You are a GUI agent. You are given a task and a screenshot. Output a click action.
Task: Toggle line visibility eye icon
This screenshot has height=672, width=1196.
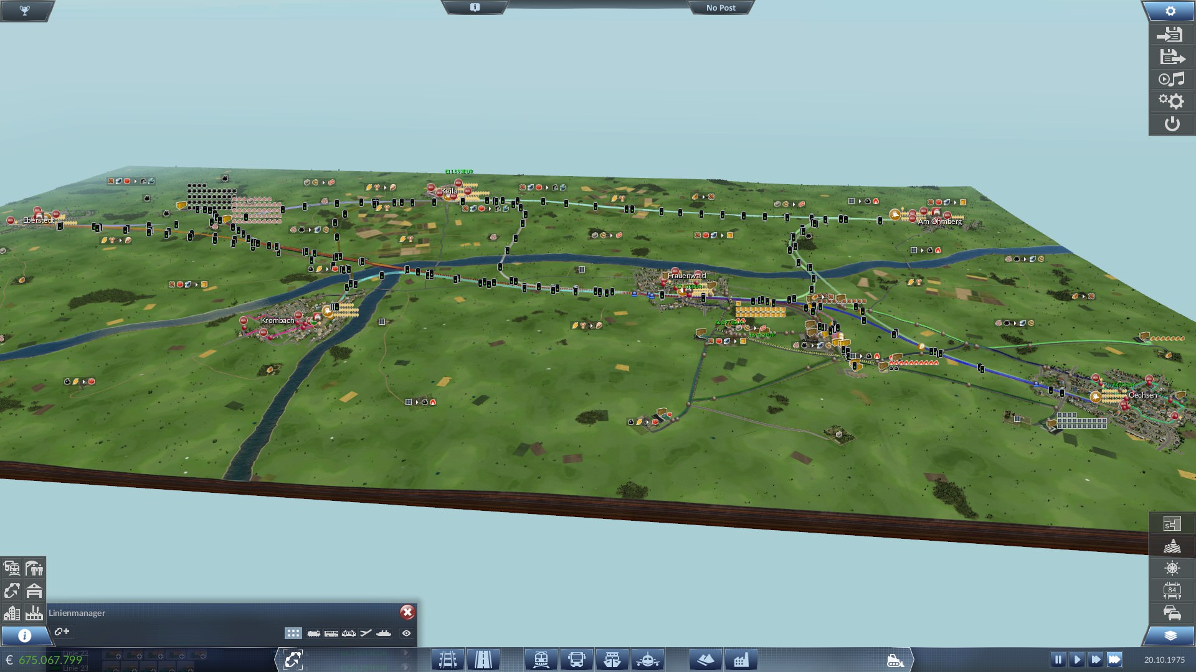406,633
